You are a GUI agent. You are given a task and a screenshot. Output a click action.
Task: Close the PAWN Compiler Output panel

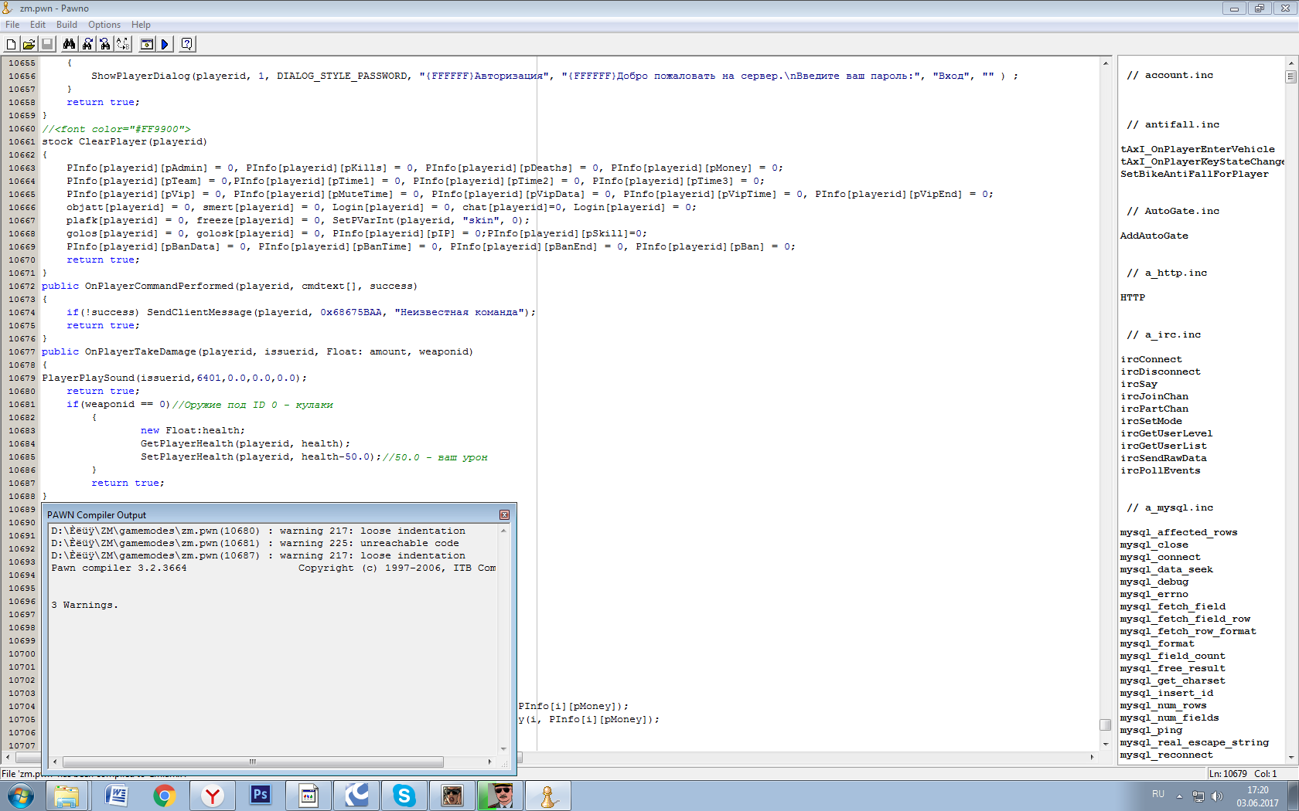[x=504, y=514]
